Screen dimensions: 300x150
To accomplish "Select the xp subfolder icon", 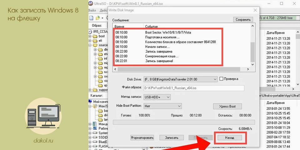I will pos(100,85).
